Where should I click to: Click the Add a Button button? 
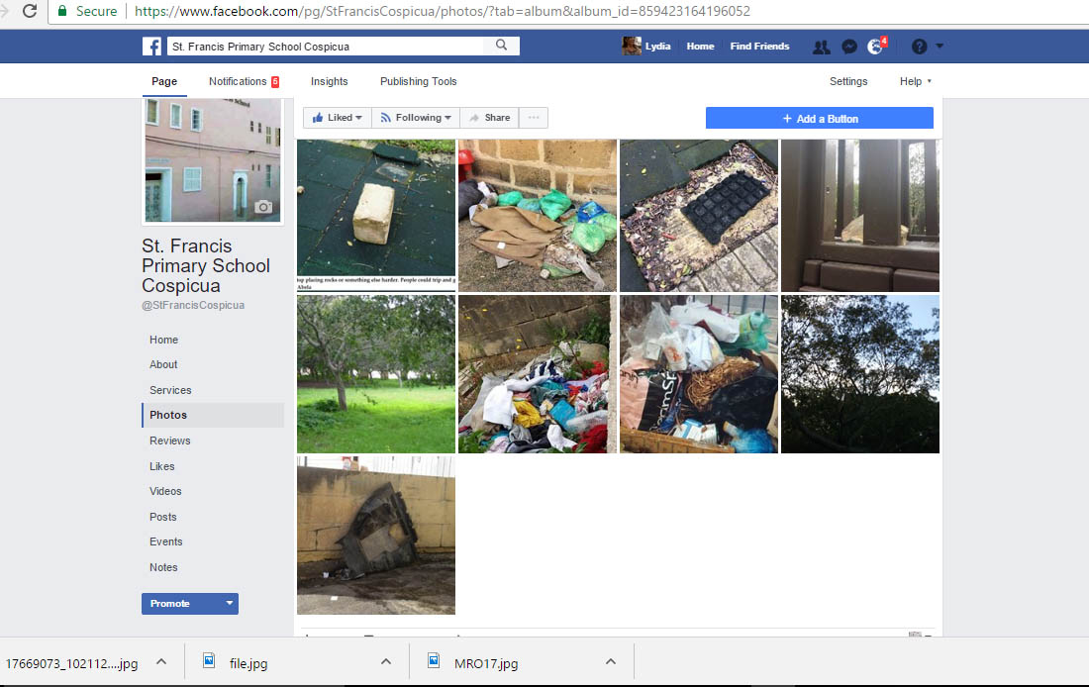(819, 119)
